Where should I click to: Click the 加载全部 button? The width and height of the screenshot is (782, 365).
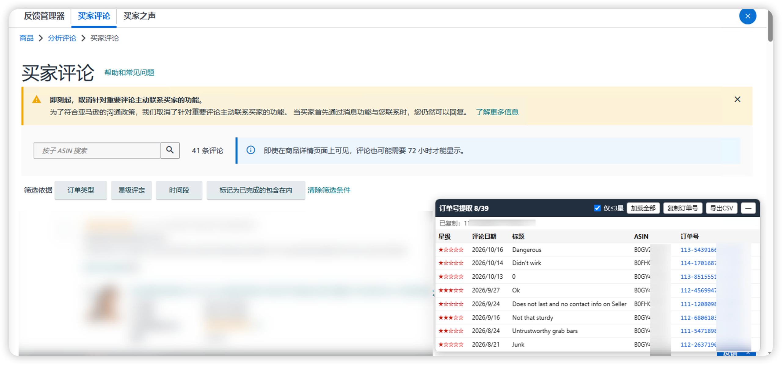(x=643, y=208)
